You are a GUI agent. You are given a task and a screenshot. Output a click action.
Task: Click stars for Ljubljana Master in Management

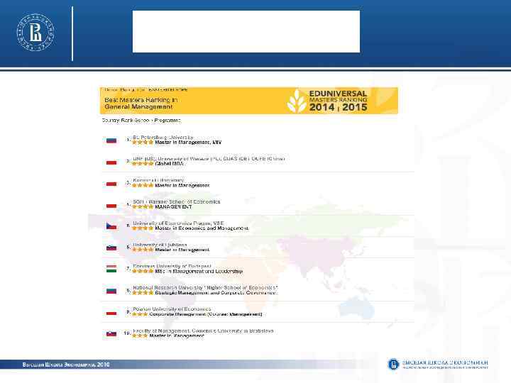[x=143, y=250]
